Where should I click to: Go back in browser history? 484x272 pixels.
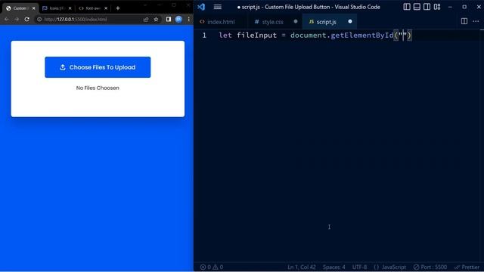7,19
